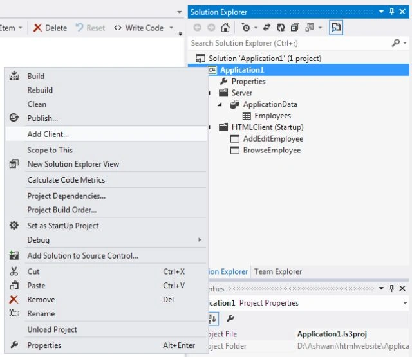Image resolution: width=412 pixels, height=357 pixels.
Task: Click the Collapse All icon in Solution Explorer
Action: pyautogui.click(x=295, y=27)
